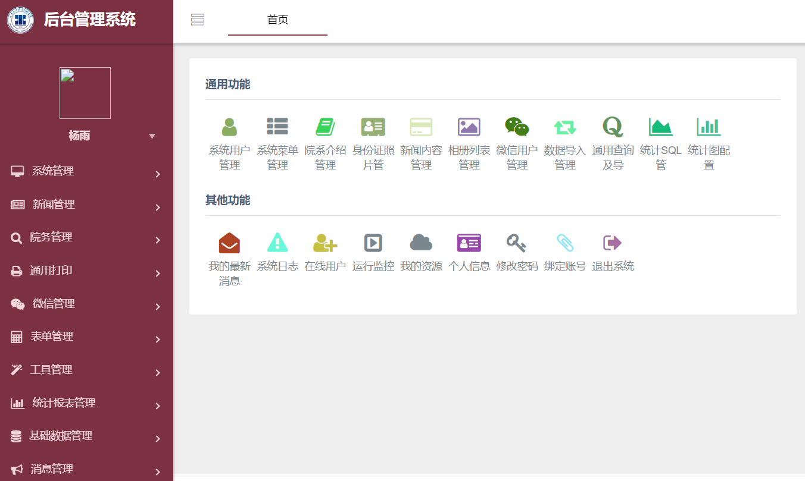Click the 退出系统 sign-out icon
805x481 pixels.
pos(613,243)
